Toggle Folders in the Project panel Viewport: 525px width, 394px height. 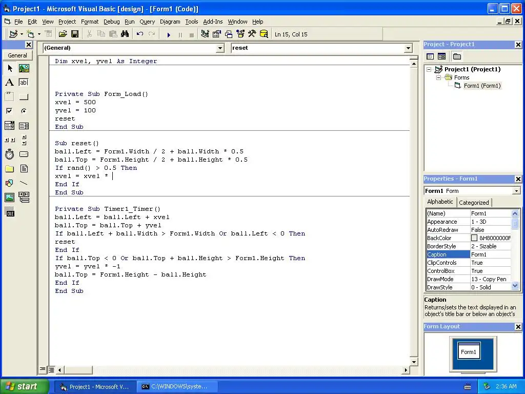coord(457,56)
